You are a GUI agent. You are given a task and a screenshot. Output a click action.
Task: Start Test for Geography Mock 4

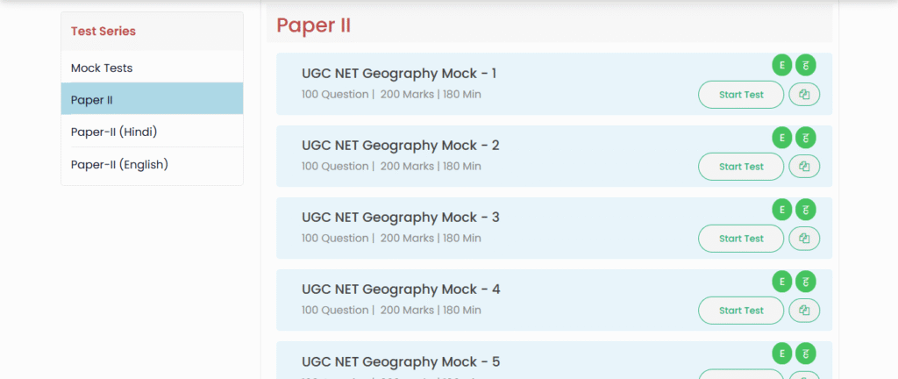(x=741, y=311)
